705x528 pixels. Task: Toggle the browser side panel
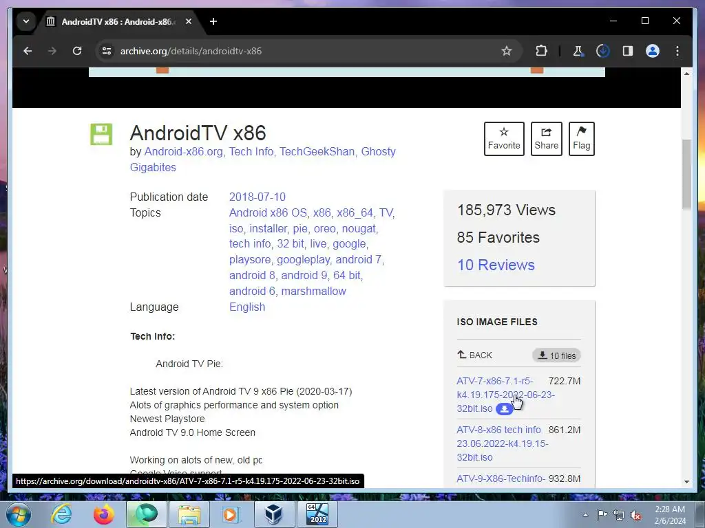point(628,51)
